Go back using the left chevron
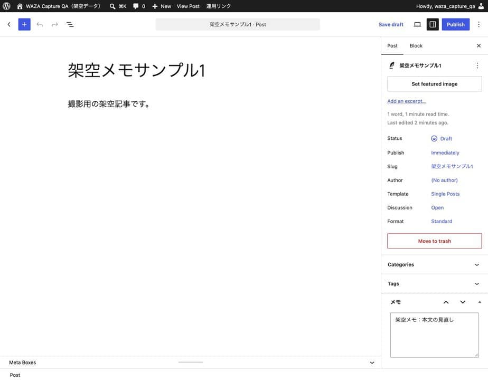This screenshot has height=381, width=488. [9, 24]
